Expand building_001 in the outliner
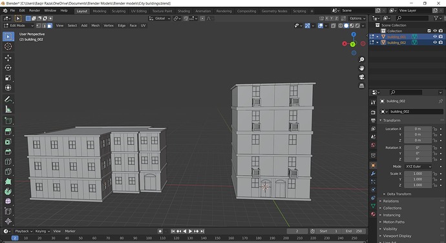Viewport: 446px width, 243px height. pos(377,37)
